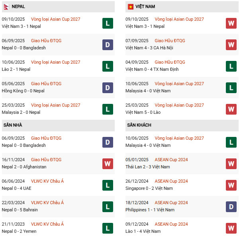Open the SÂN NHÀ home matches header
Viewport: 239px width, 236px height.
pos(13,125)
